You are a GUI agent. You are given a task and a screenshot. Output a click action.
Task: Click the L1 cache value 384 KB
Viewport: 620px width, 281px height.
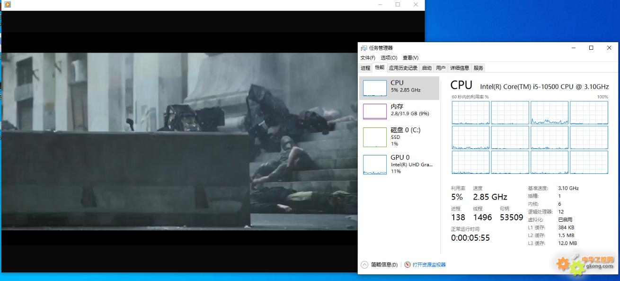(x=567, y=227)
